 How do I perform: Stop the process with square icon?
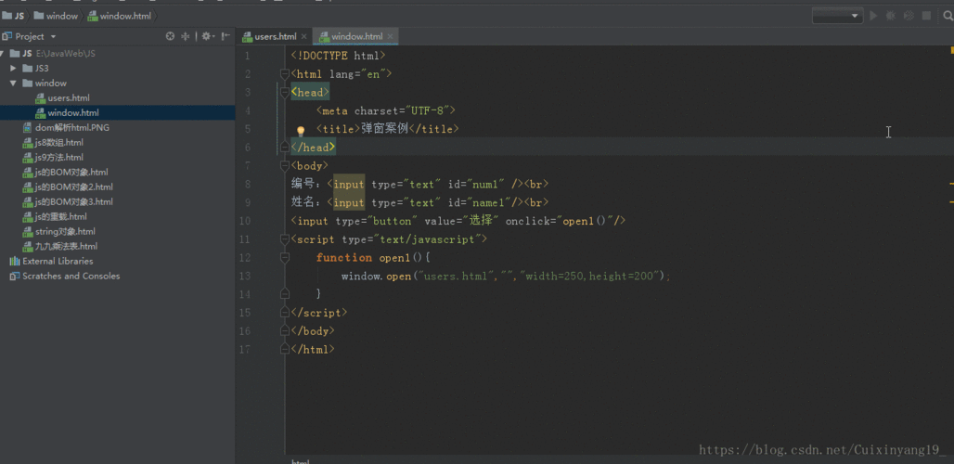coord(926,16)
